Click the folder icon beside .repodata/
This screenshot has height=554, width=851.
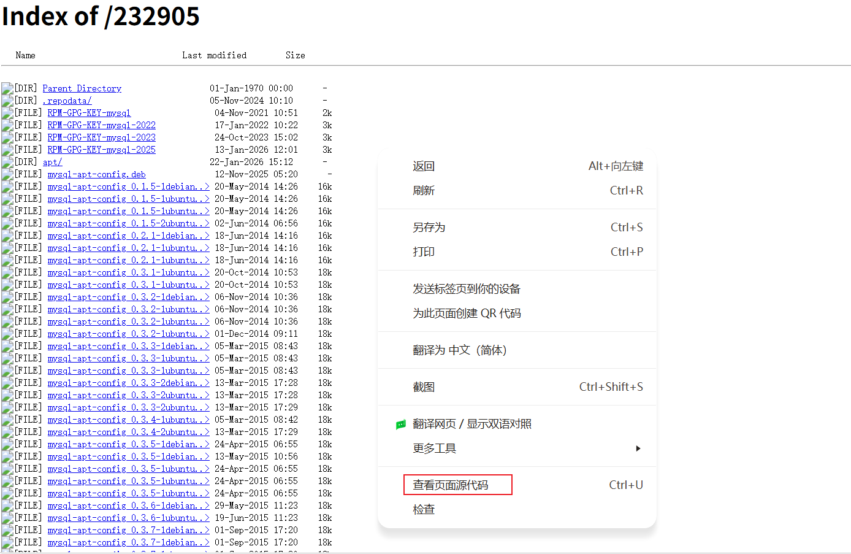pyautogui.click(x=7, y=101)
